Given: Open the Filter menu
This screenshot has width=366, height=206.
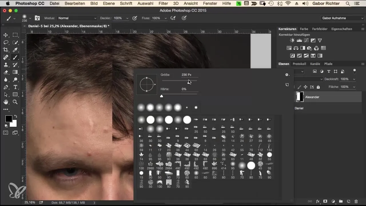Looking at the screenshot, I should (x=163, y=3).
